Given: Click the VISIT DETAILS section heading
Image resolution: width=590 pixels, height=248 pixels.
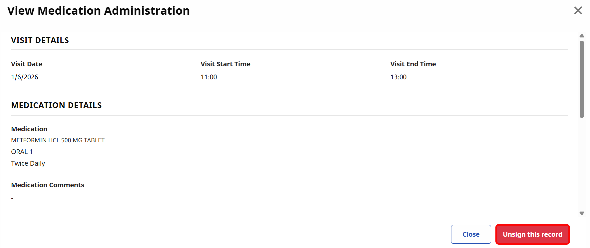Looking at the screenshot, I should [x=40, y=40].
